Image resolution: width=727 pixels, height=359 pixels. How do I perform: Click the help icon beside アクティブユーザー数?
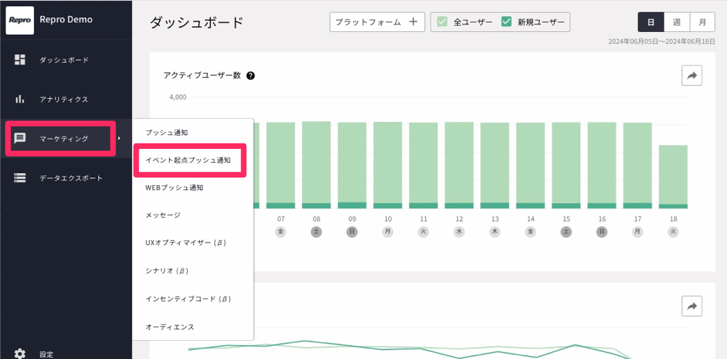click(x=250, y=76)
